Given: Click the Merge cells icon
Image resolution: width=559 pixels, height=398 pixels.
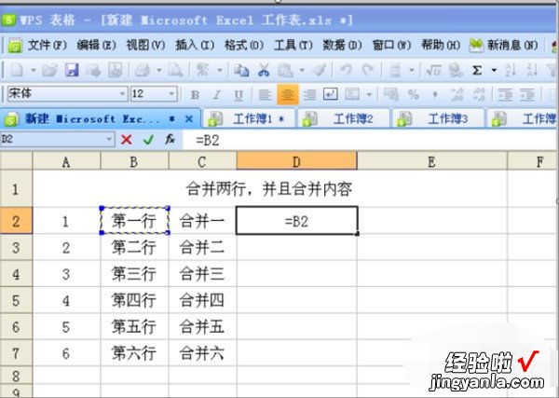Looking at the screenshot, I should (x=352, y=94).
